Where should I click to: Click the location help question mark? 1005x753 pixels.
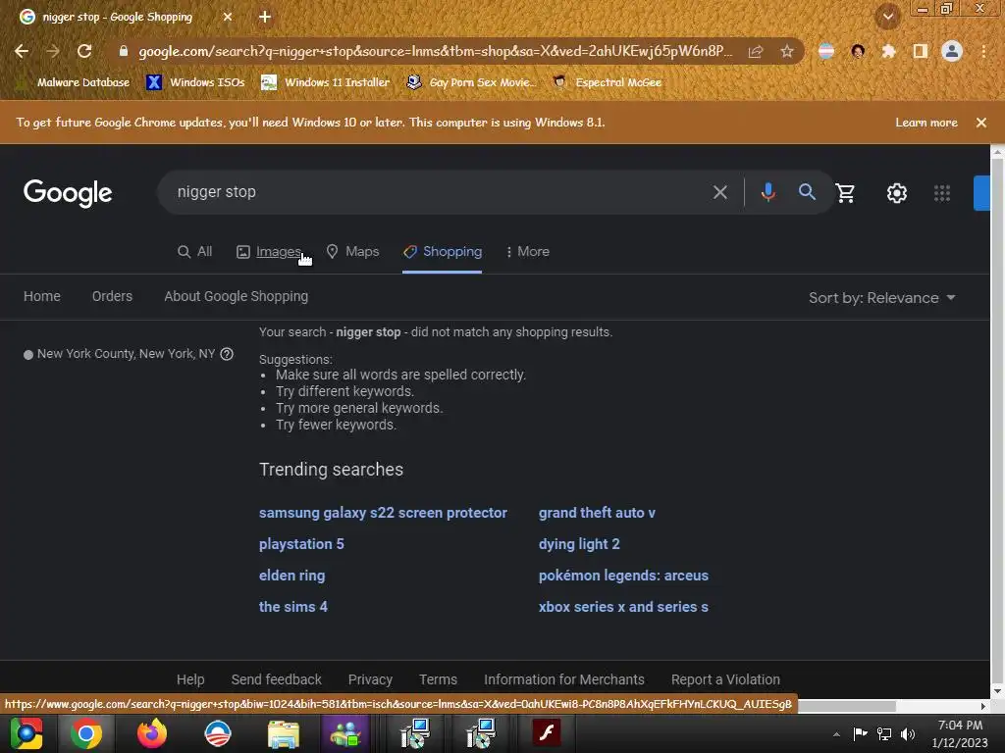227,354
